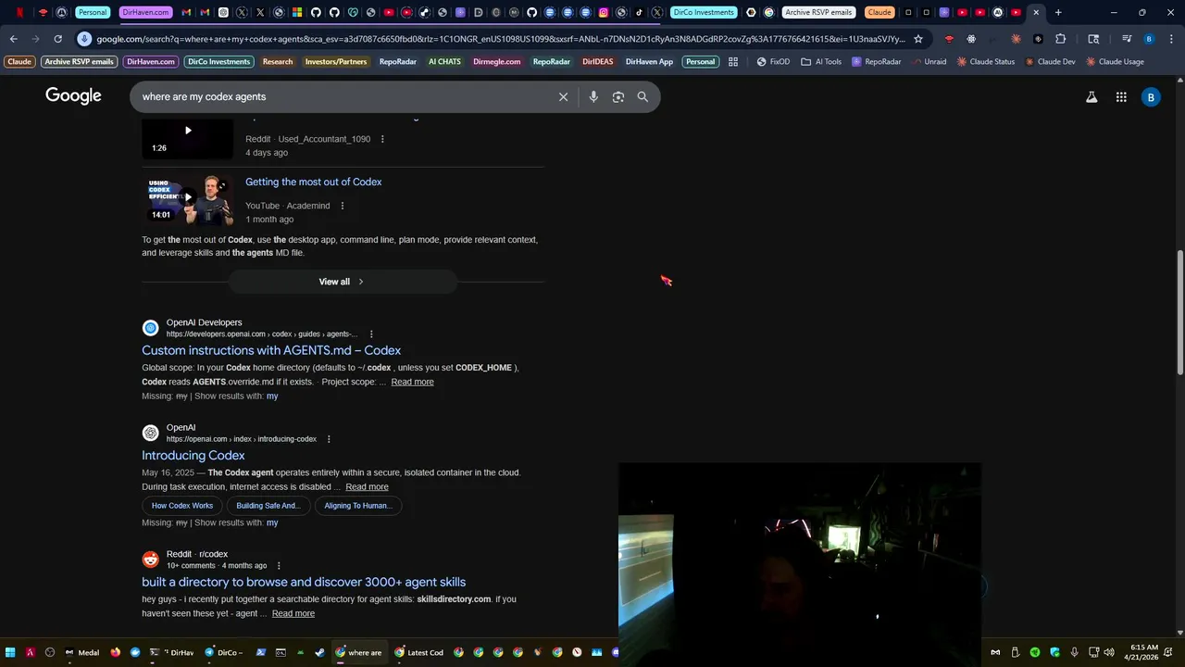Select the Aligning To Human... chip
Screen dimensions: 1185x667
tap(358, 506)
